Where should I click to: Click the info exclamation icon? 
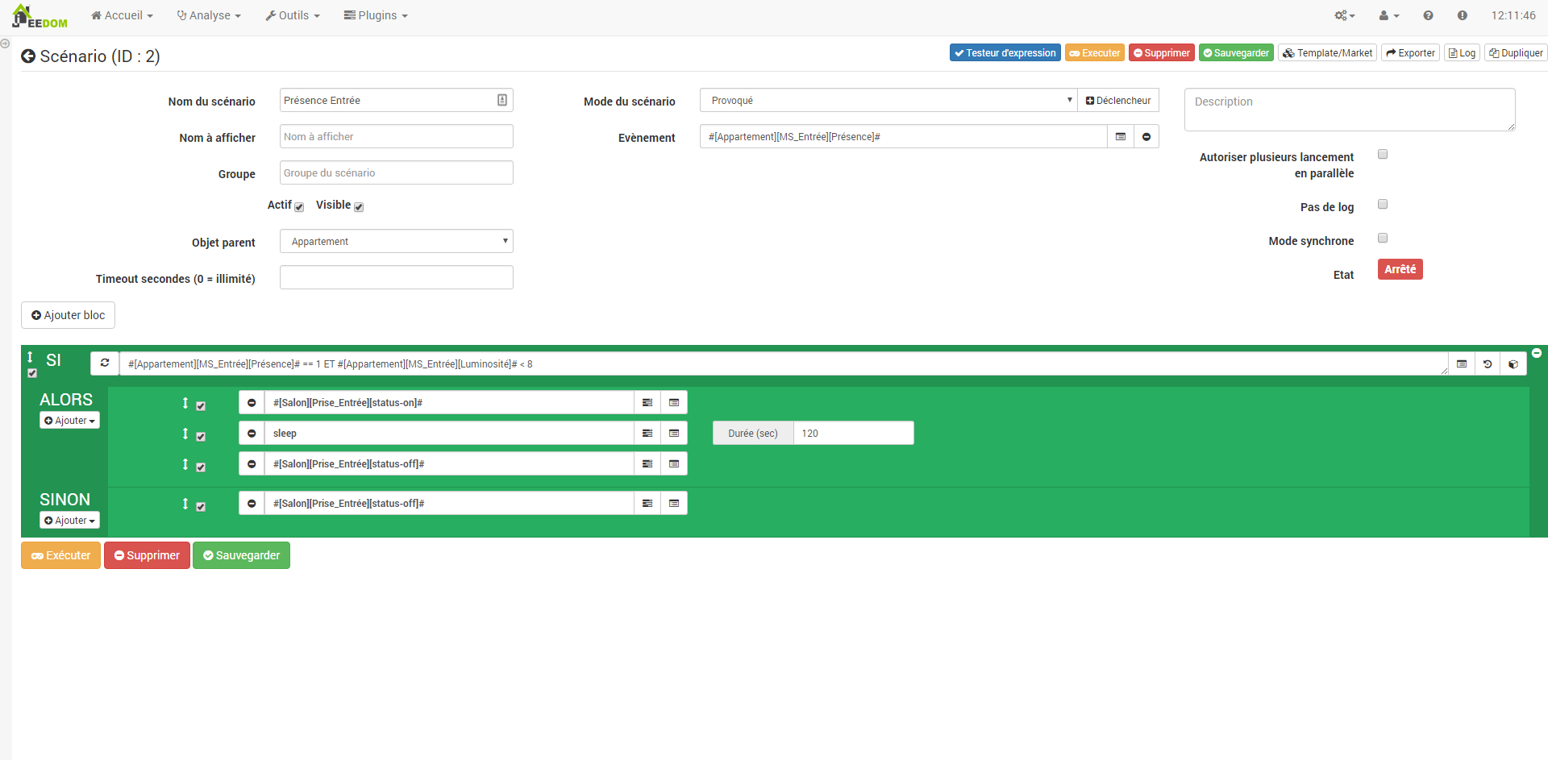point(1462,15)
